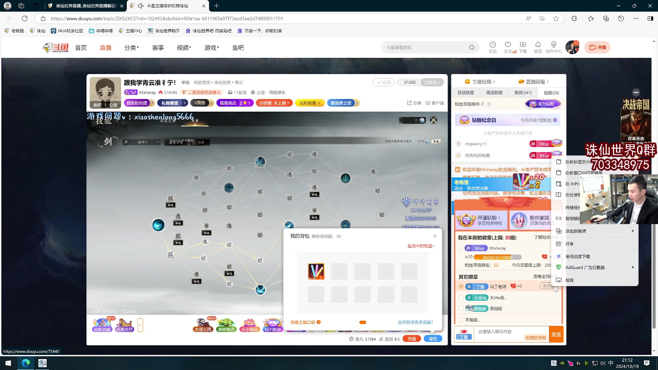
Task: Switch to the 日活跃度 tab
Action: click(x=466, y=93)
